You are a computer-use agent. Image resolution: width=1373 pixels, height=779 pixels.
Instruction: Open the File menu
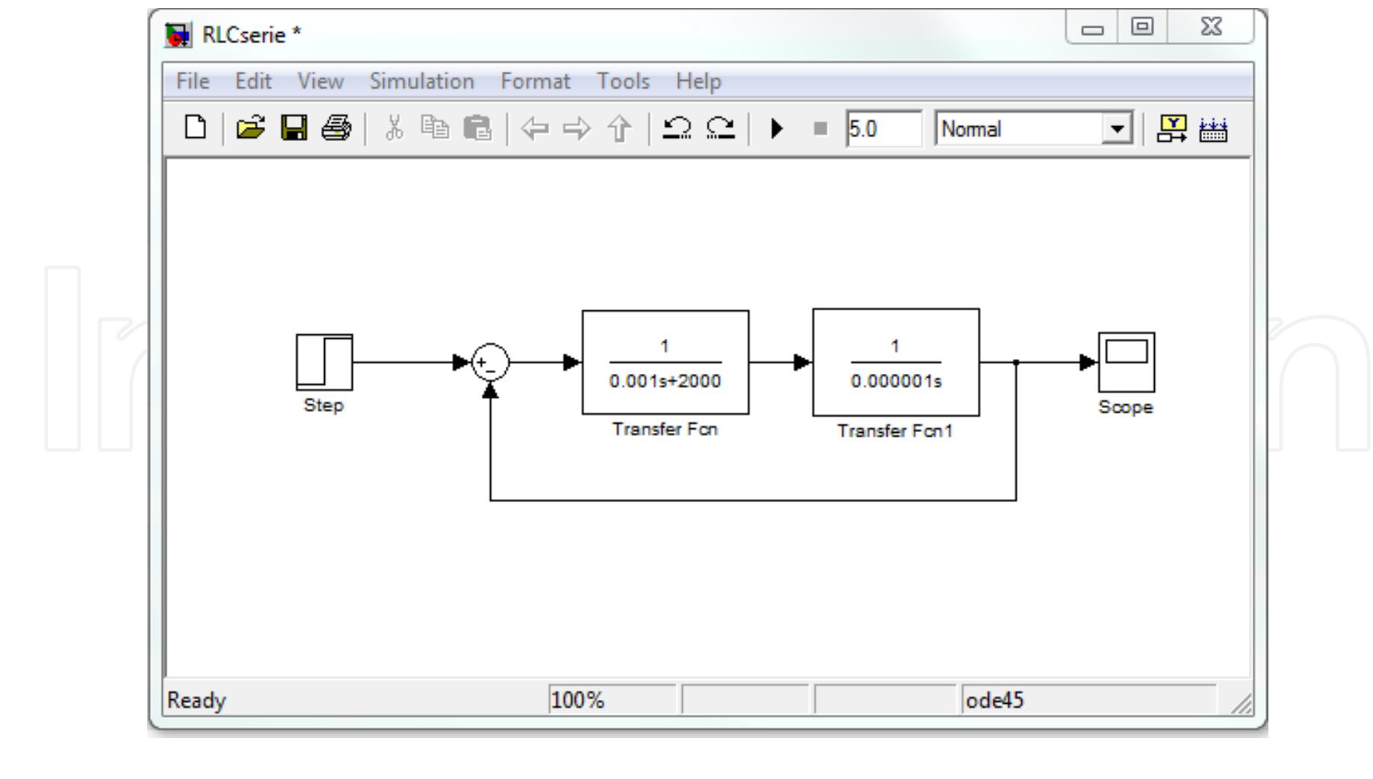pyautogui.click(x=193, y=81)
